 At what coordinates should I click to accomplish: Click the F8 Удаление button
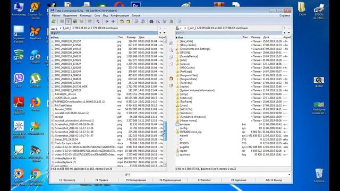[239, 180]
